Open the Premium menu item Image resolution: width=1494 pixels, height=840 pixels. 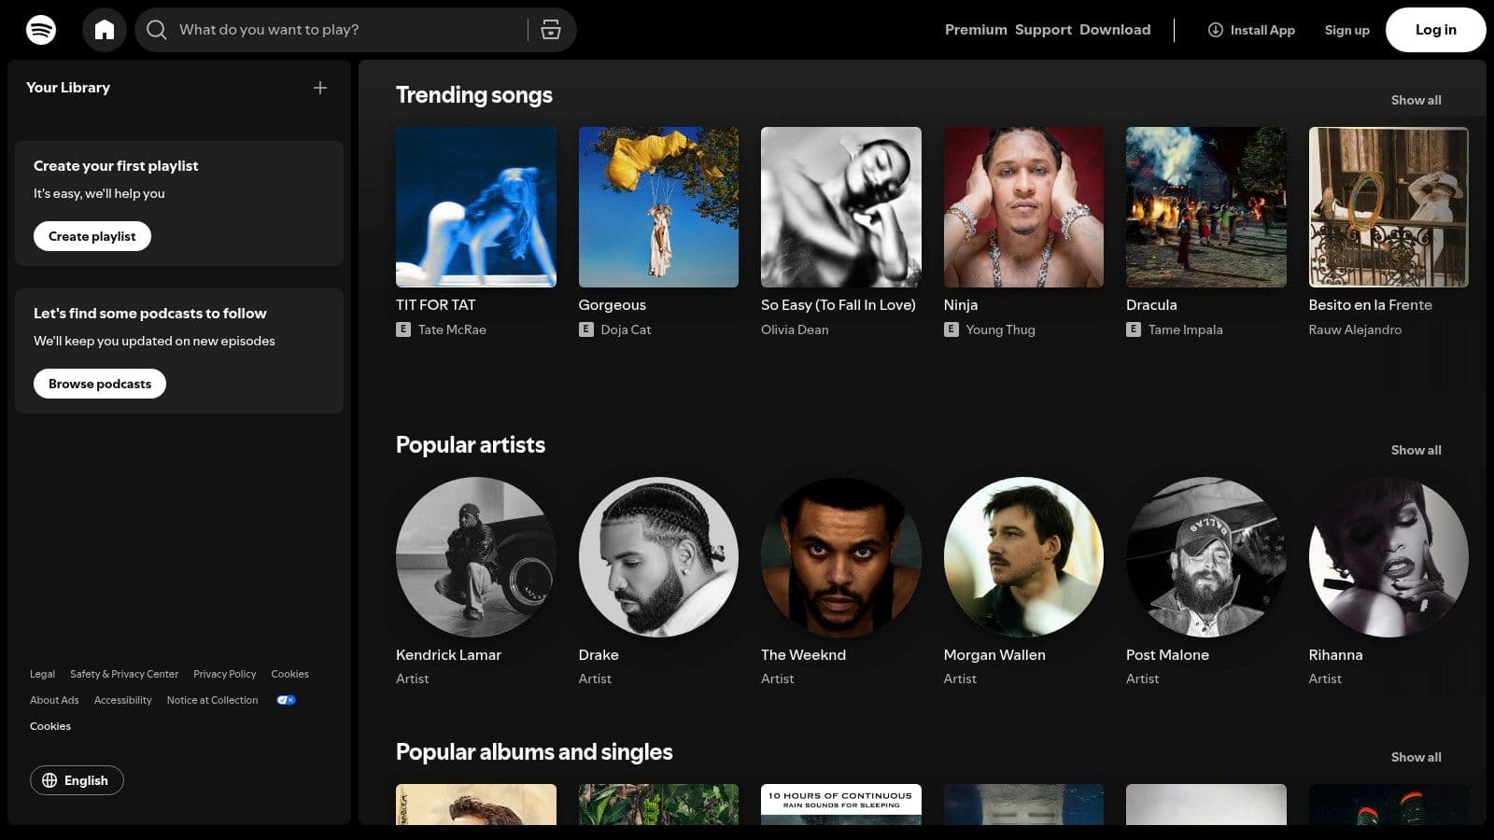point(976,30)
